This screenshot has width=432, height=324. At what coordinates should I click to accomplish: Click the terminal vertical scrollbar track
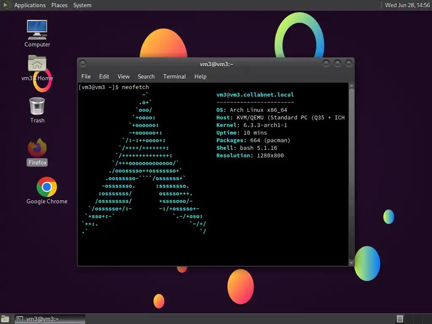[x=351, y=174]
